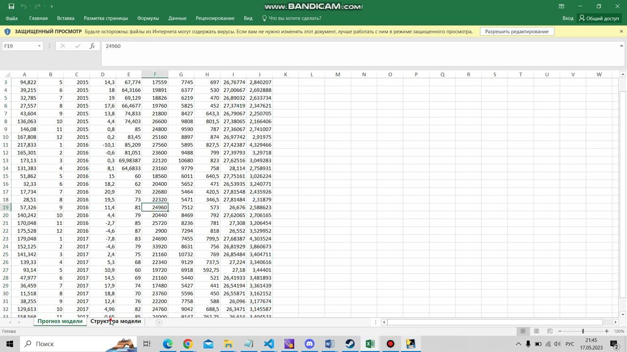The image size is (627, 352).
Task: Open Task View on the taskbar
Action: pyautogui.click(x=146, y=344)
